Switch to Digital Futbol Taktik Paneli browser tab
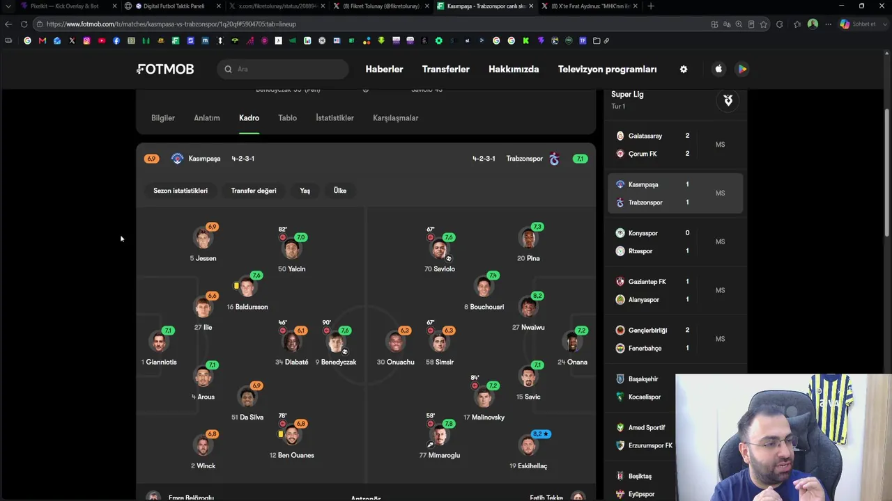This screenshot has height=501, width=892. tap(174, 6)
